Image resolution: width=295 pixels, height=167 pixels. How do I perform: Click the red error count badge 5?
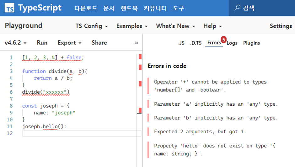click(223, 40)
